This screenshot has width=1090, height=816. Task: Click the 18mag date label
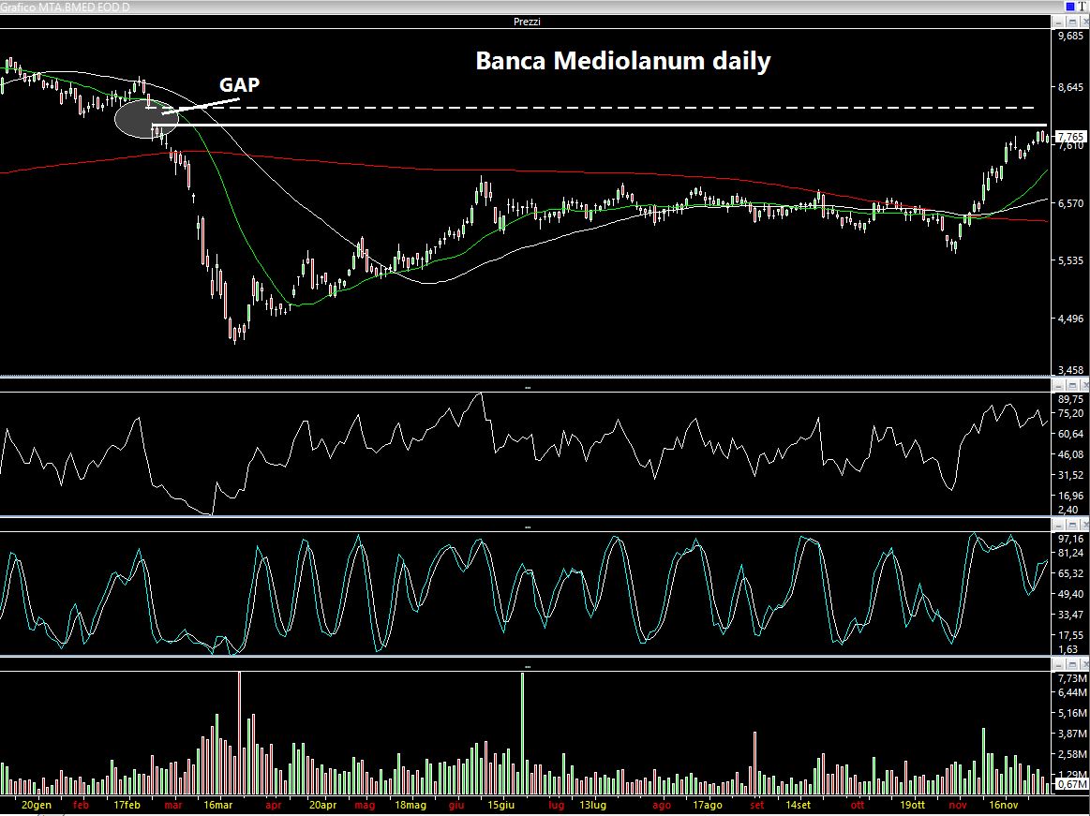(411, 805)
